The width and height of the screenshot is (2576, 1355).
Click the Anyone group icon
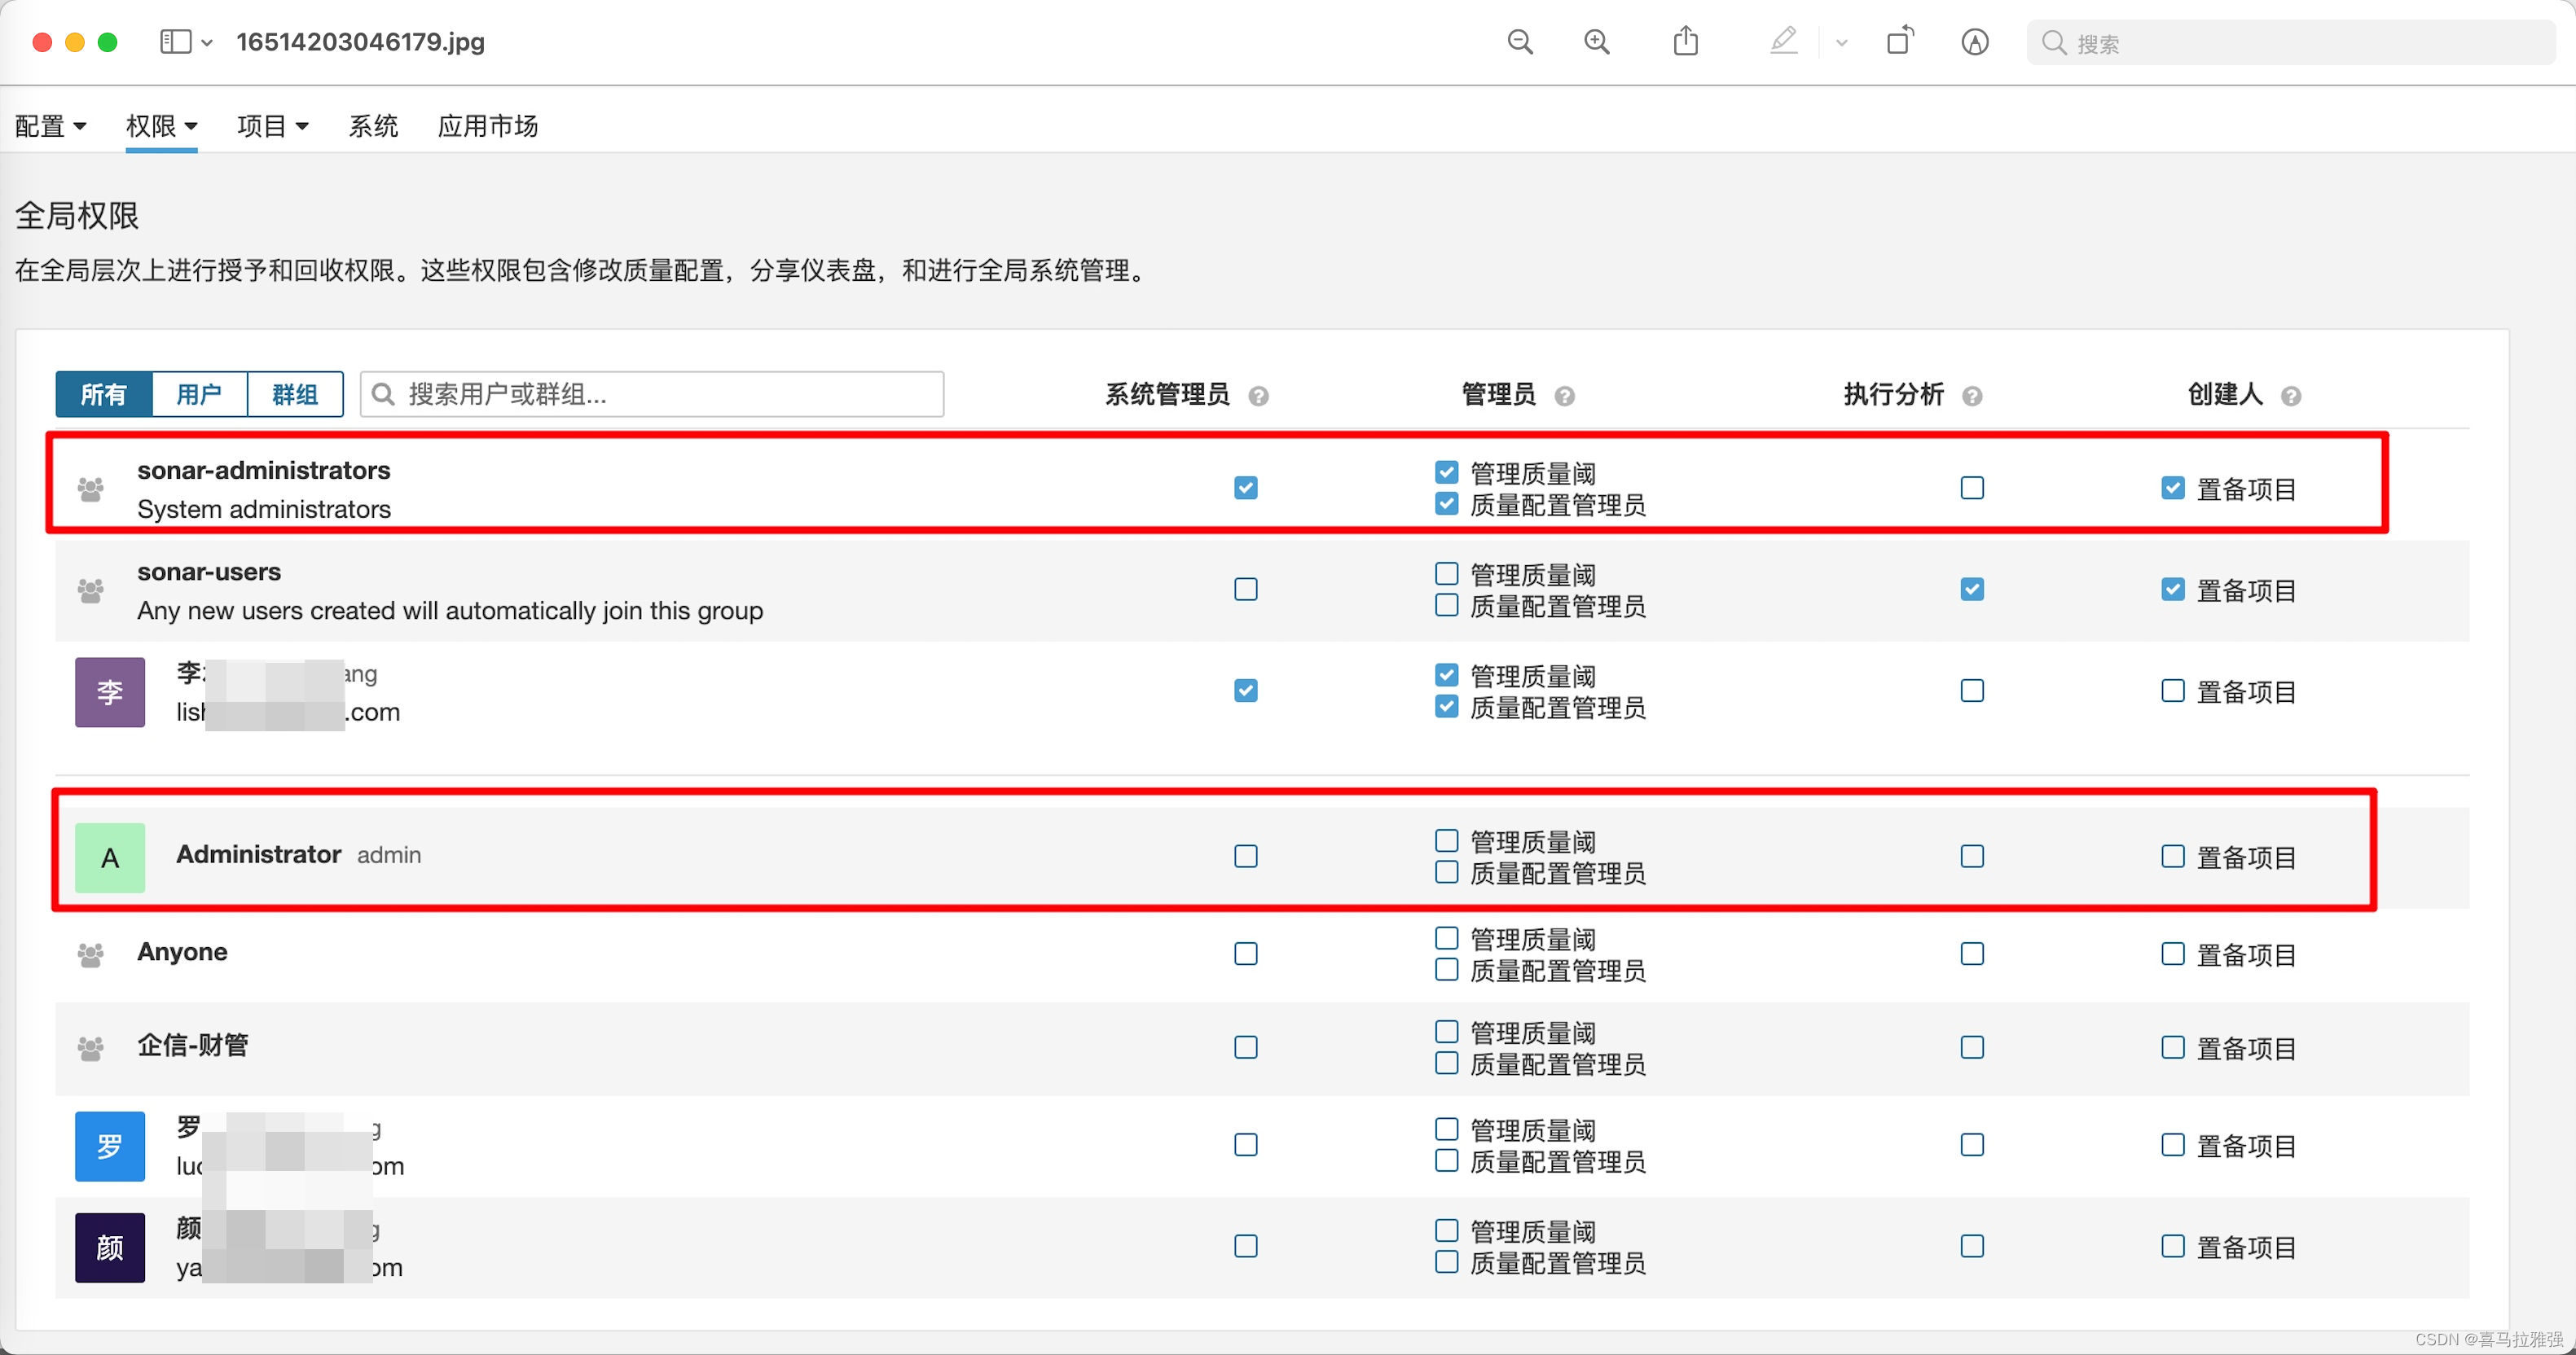click(x=91, y=954)
